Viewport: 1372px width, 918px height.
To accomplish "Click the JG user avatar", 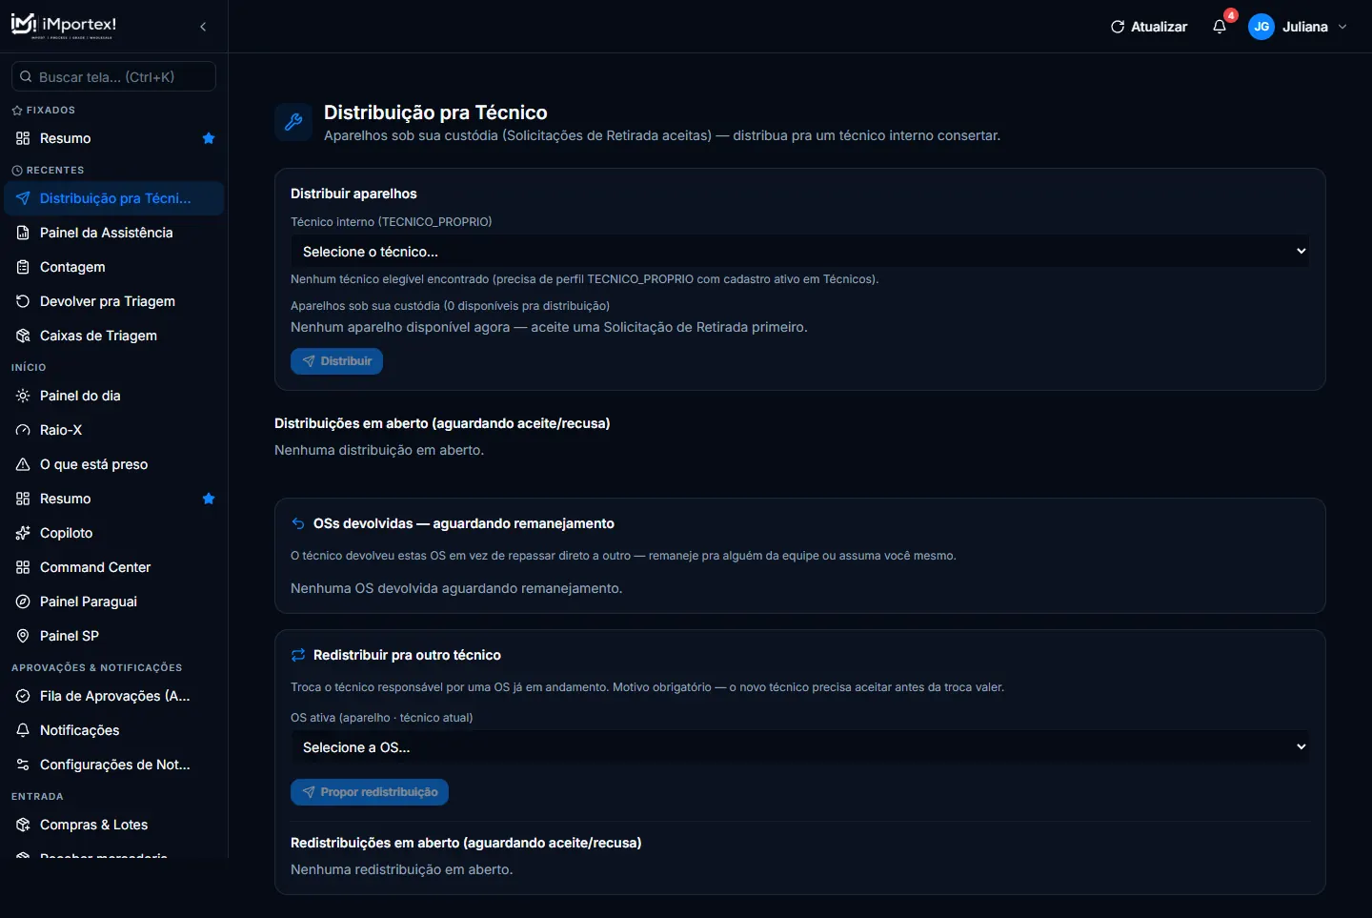I will click(1261, 27).
